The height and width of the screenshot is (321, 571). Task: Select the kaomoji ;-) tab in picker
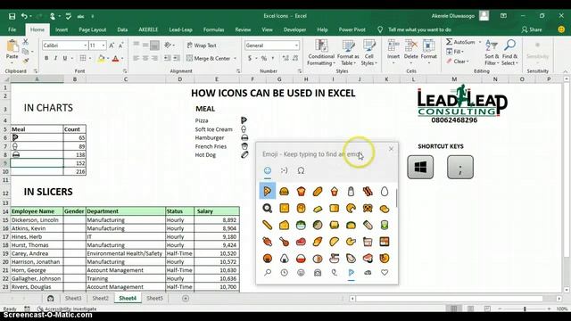pyautogui.click(x=284, y=170)
